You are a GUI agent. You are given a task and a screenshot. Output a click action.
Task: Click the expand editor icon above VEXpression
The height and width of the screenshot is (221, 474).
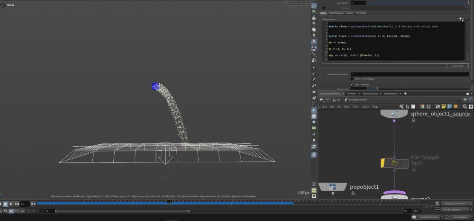tap(461, 19)
